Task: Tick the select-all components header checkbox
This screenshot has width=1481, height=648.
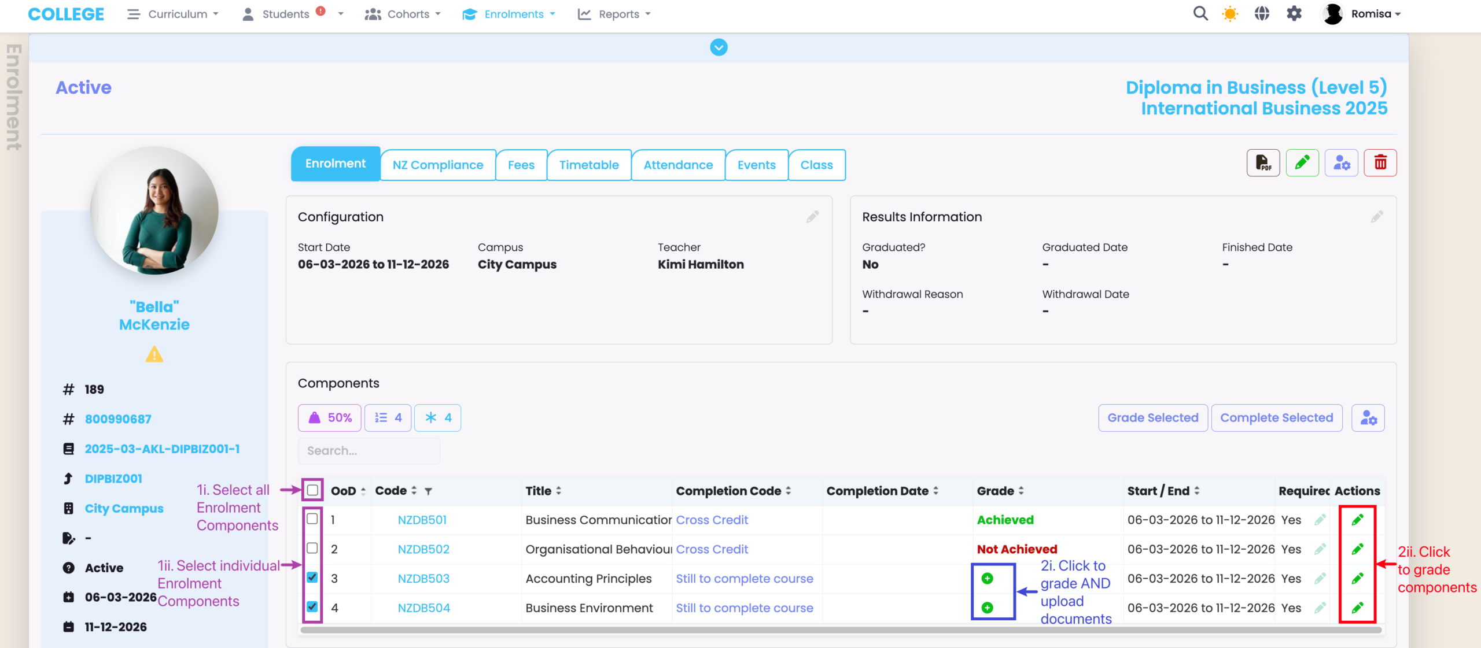Action: point(312,490)
